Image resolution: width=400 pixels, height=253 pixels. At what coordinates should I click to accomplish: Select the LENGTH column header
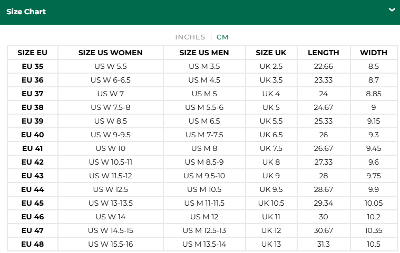click(324, 53)
